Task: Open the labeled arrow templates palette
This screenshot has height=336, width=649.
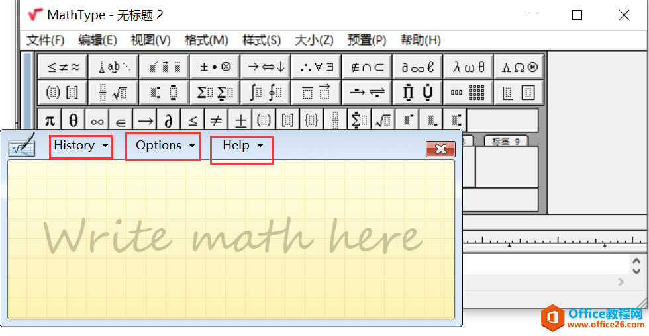Action: [x=367, y=92]
